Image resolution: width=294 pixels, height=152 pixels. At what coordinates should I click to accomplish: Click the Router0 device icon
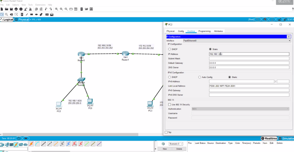click(81, 54)
